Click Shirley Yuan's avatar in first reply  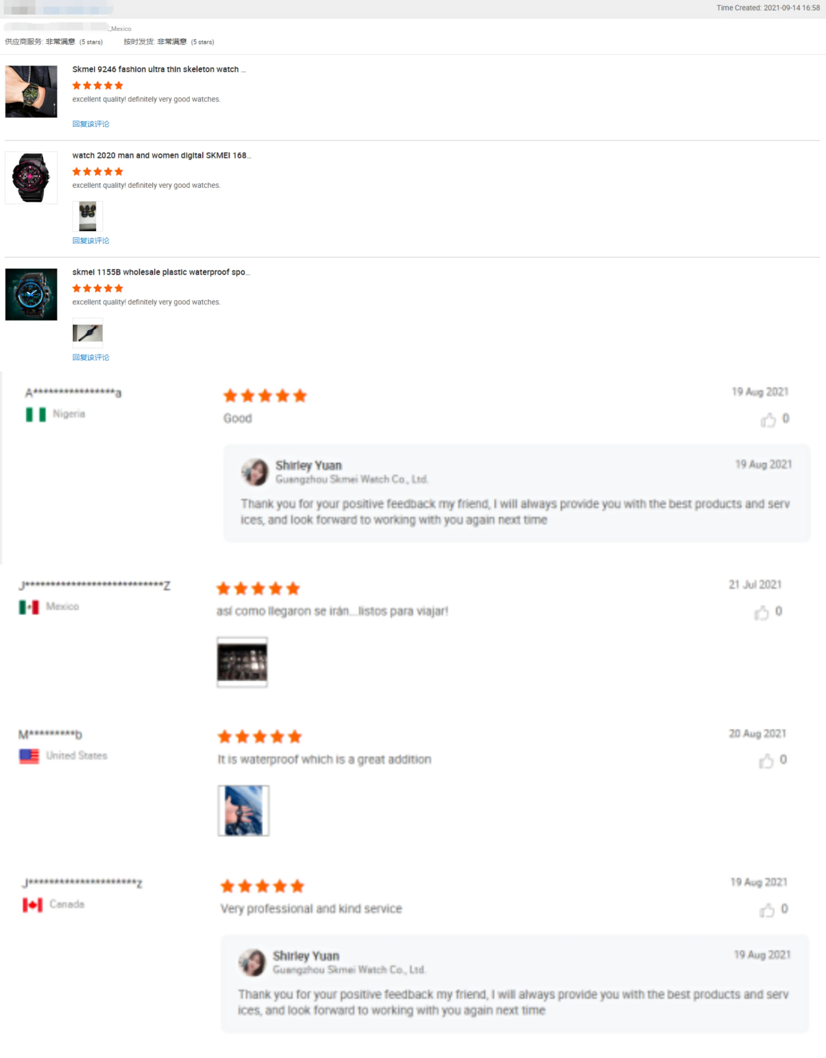[x=255, y=472]
